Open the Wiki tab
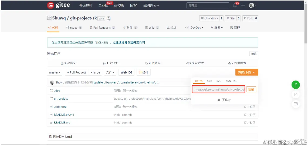This screenshot has height=147, width=308. tap(152, 28)
